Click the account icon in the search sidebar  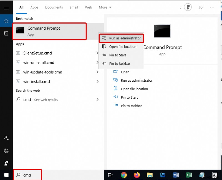point(6,138)
